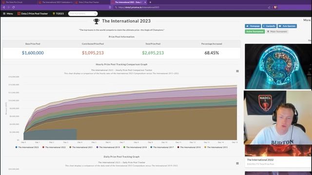The width and height of the screenshot is (312, 175).
Task: Click the video-camera button next to Liquipedia
Action: [287, 26]
